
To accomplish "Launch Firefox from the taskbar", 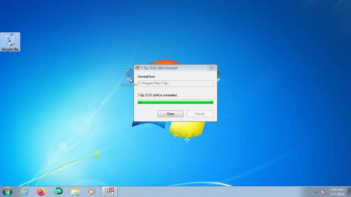I will tap(41, 192).
